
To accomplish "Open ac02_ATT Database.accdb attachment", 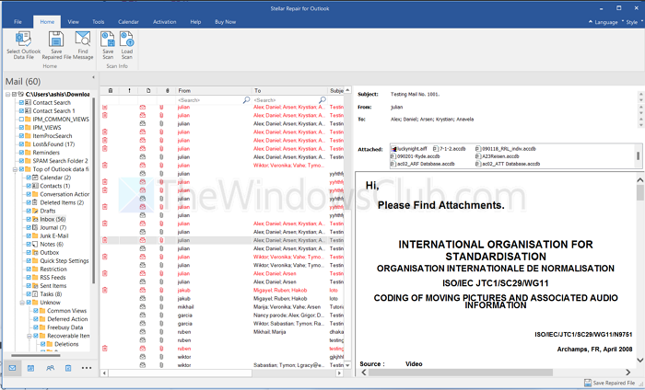I will pos(508,164).
